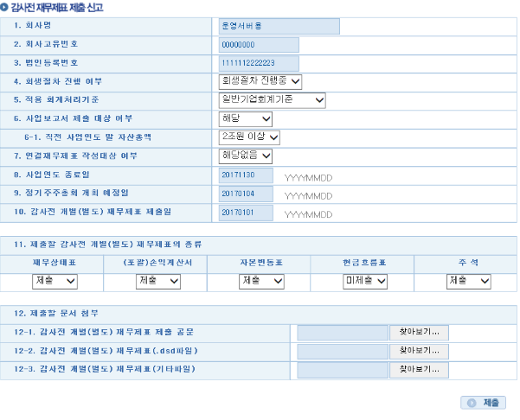Click the 사업연도 종료일 date field
The height and width of the screenshot is (420, 520).
246,176
